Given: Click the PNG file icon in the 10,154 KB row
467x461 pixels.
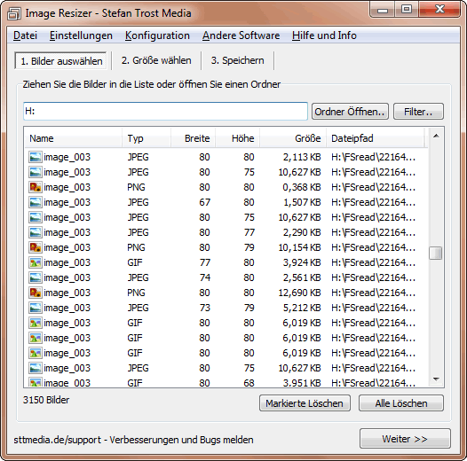Looking at the screenshot, I should 36,247.
